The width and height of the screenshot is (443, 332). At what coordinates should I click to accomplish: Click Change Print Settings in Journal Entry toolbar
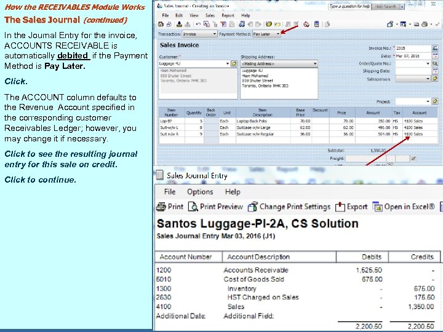[289, 207]
